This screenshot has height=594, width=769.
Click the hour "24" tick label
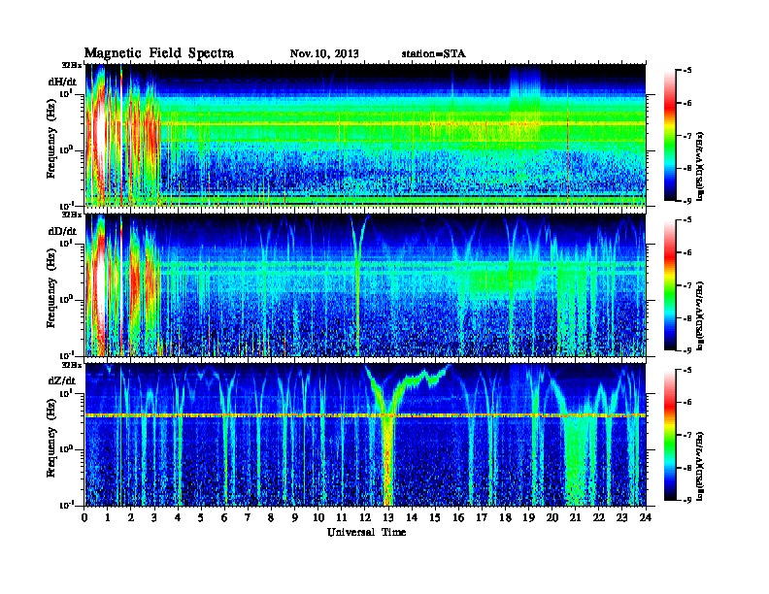pos(646,517)
